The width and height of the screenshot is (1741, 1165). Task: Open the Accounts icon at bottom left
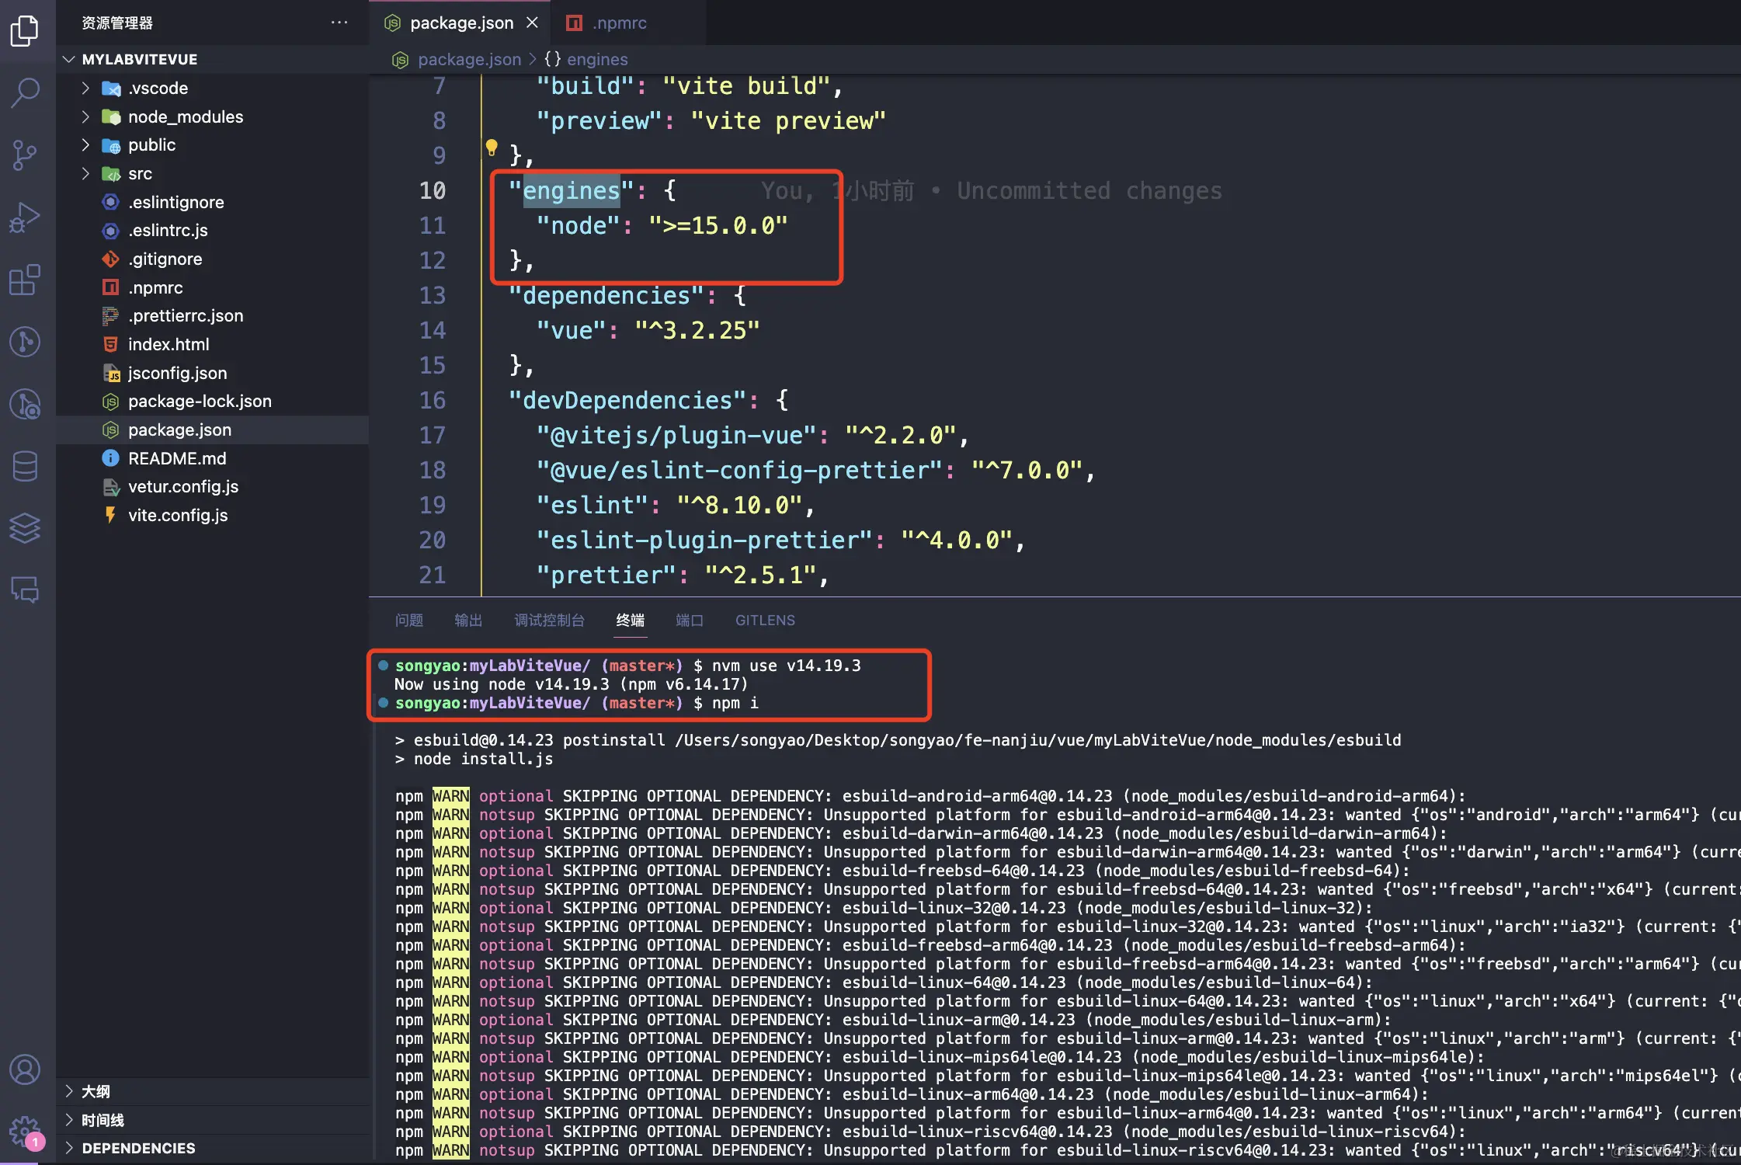[x=26, y=1069]
